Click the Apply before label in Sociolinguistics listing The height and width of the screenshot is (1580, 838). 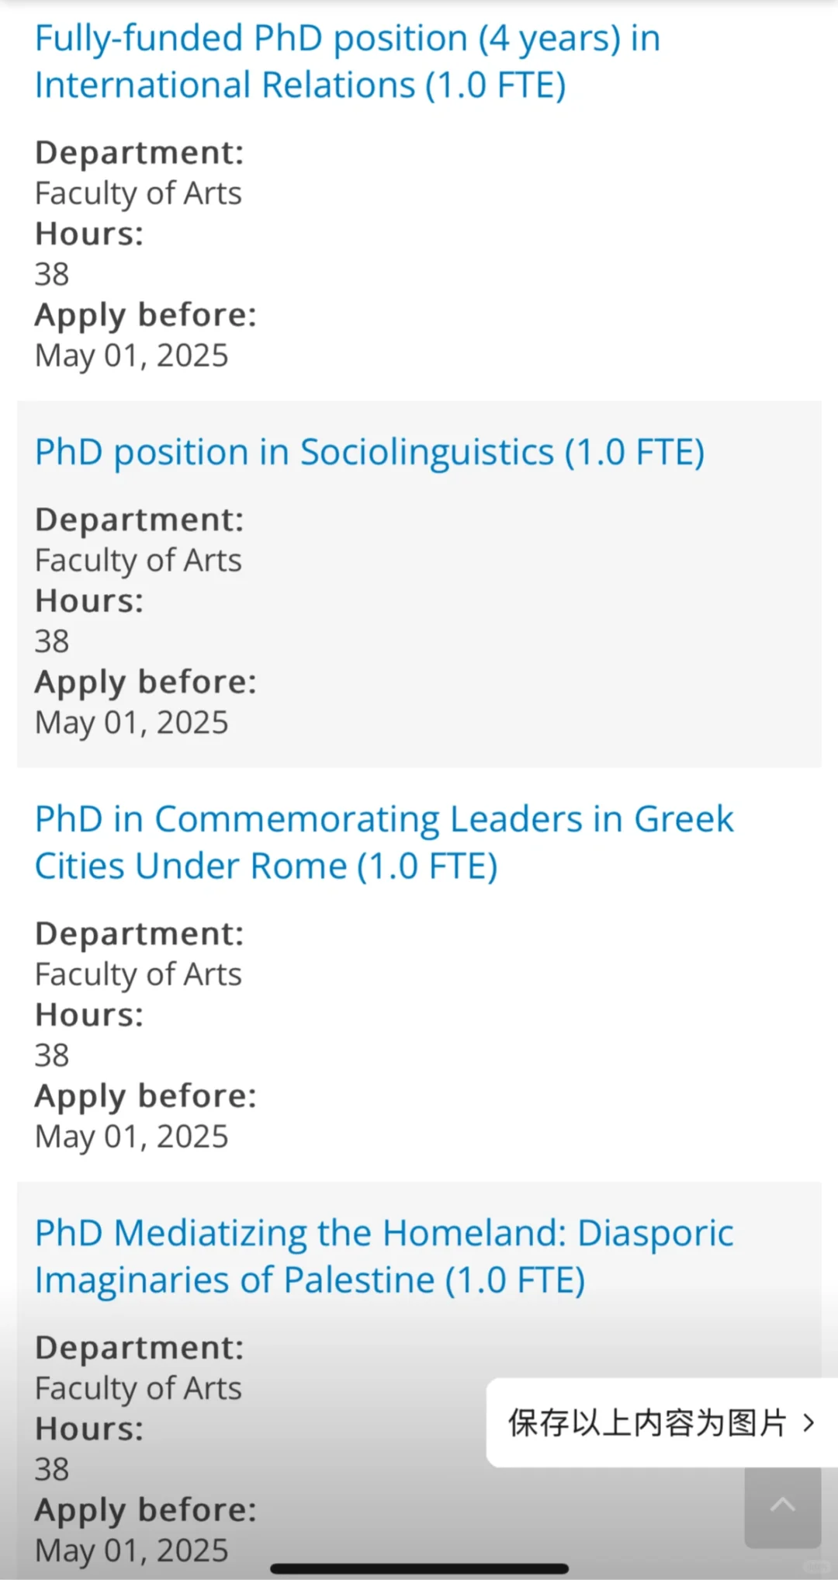pyautogui.click(x=145, y=682)
